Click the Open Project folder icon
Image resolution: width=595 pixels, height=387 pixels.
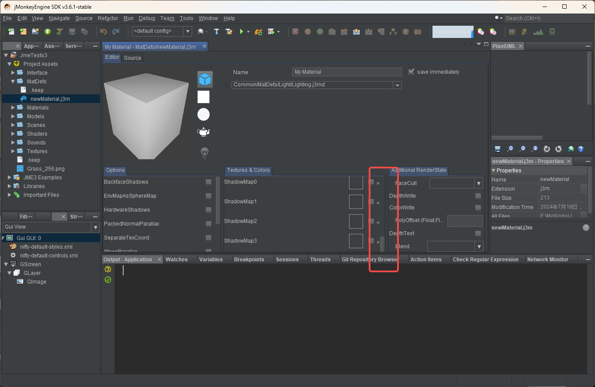coord(35,31)
